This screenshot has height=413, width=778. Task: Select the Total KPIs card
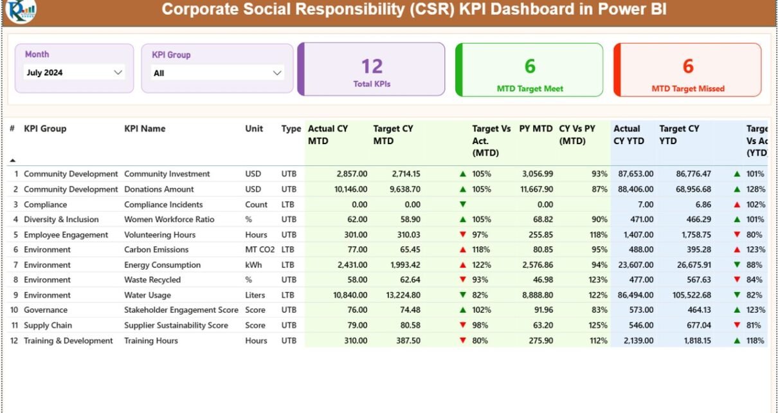coord(372,69)
